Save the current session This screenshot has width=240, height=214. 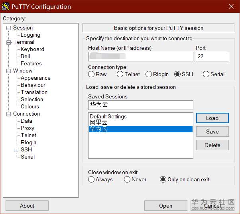pyautogui.click(x=212, y=132)
